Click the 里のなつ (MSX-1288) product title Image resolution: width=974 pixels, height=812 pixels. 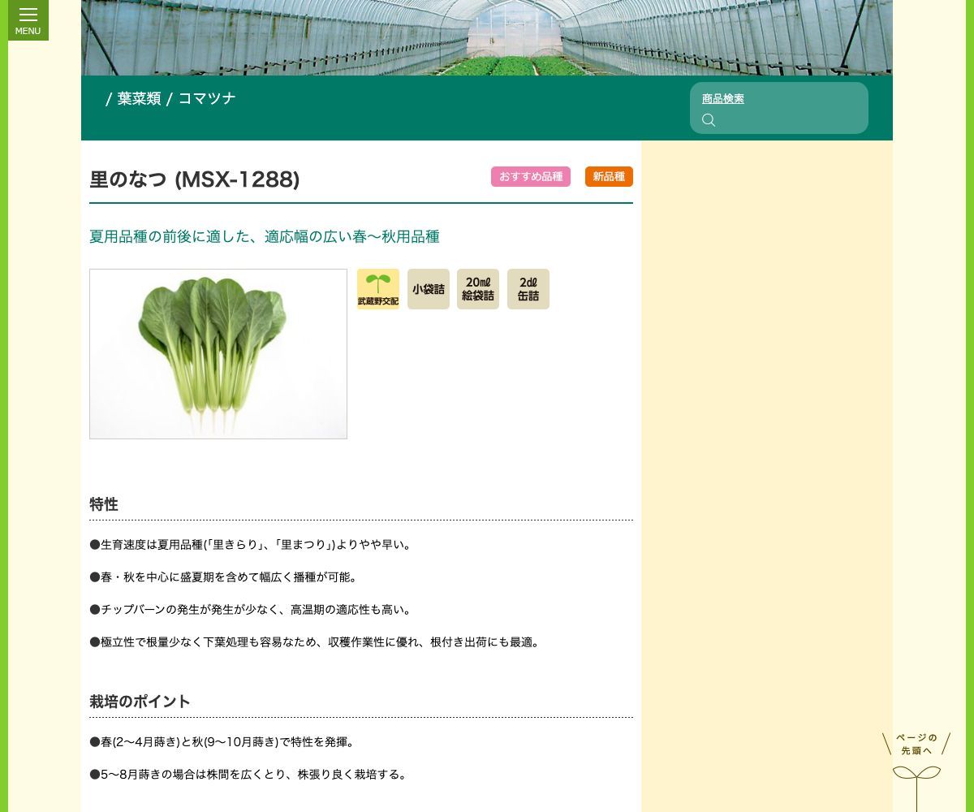point(195,179)
